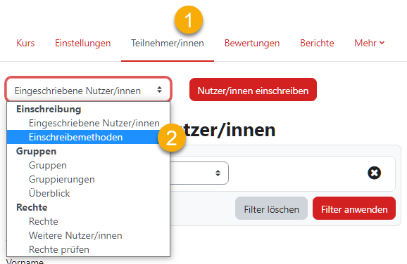Click the numbered marker 2 badge

(x=171, y=138)
